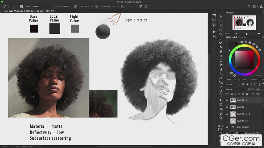
Task: Select the Horizontal Type tool
Action: [x=221, y=96]
